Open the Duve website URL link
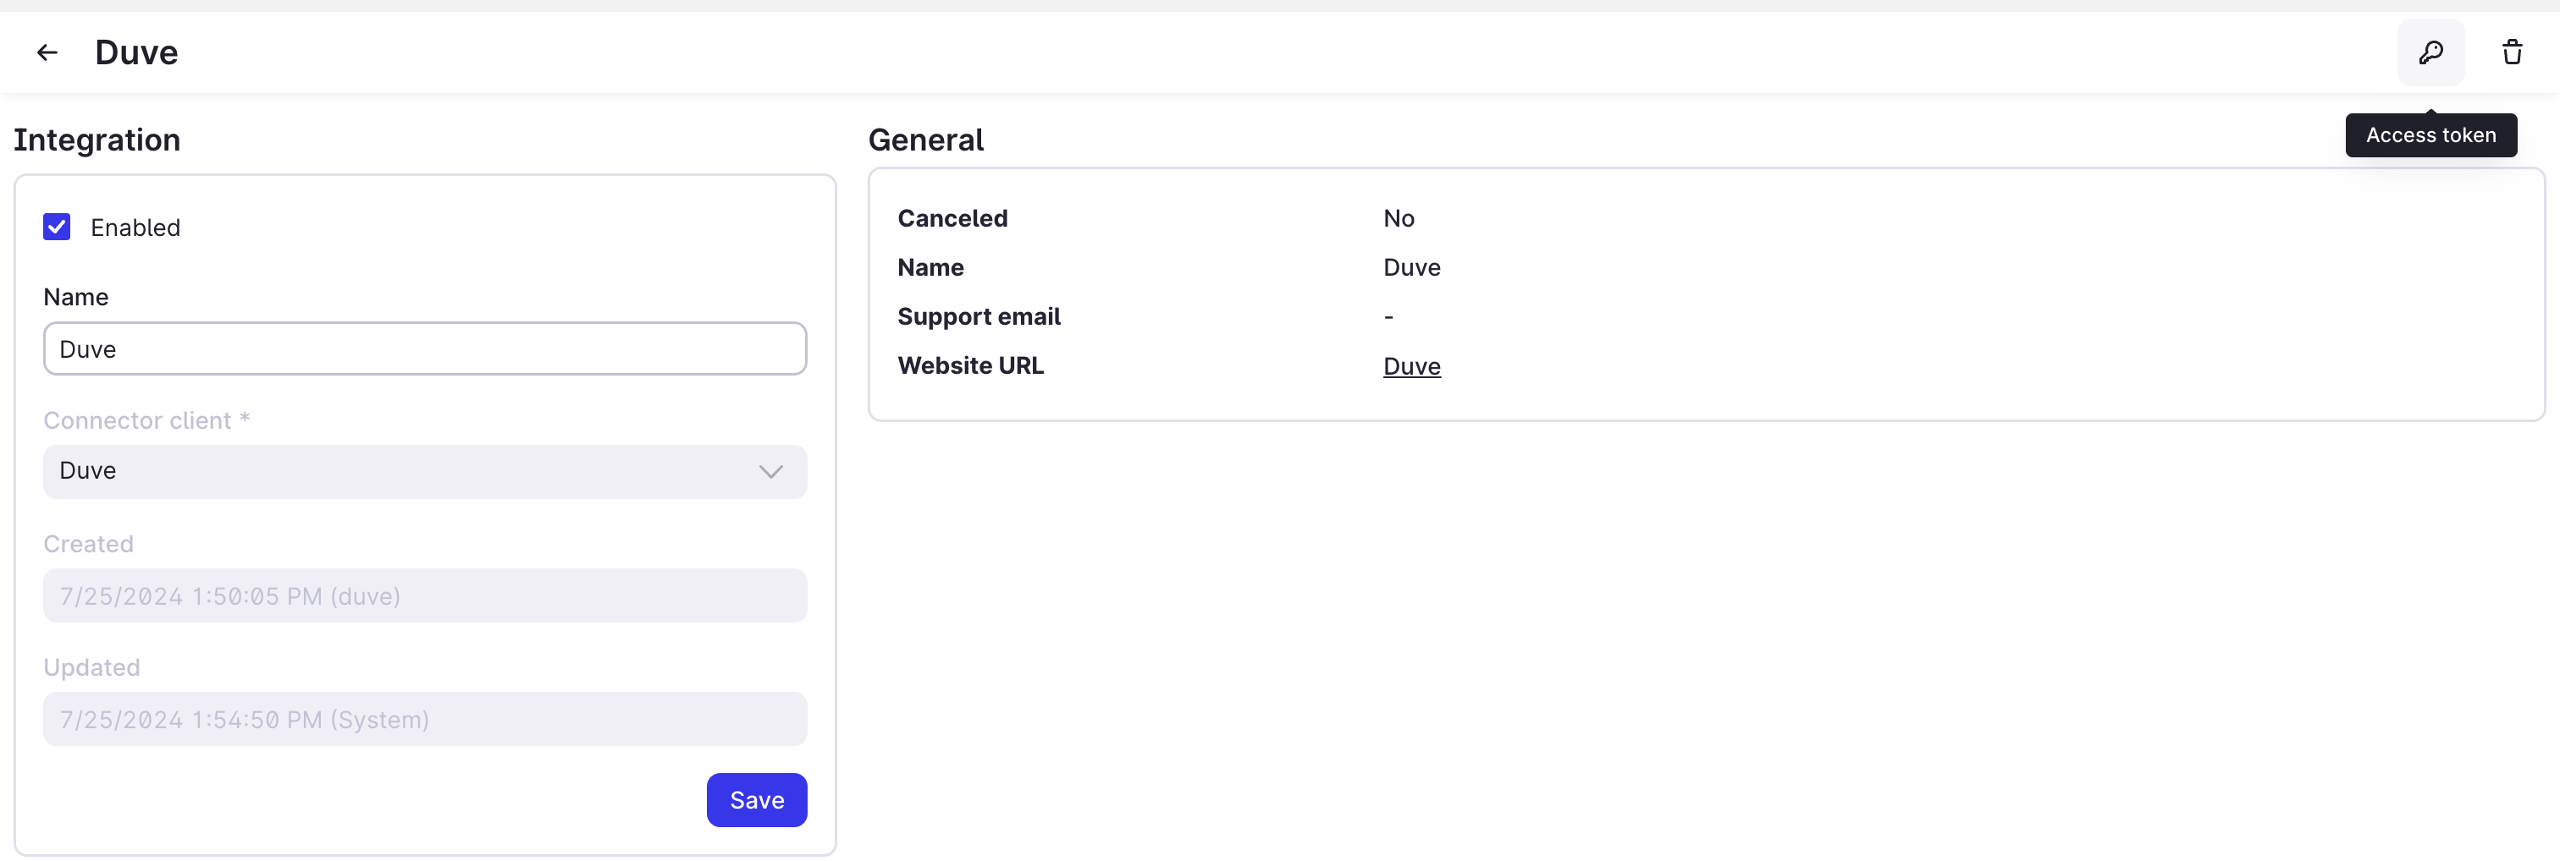The height and width of the screenshot is (861, 2560). (1411, 365)
